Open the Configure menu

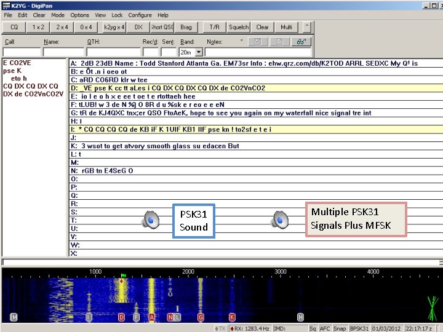[x=140, y=15]
